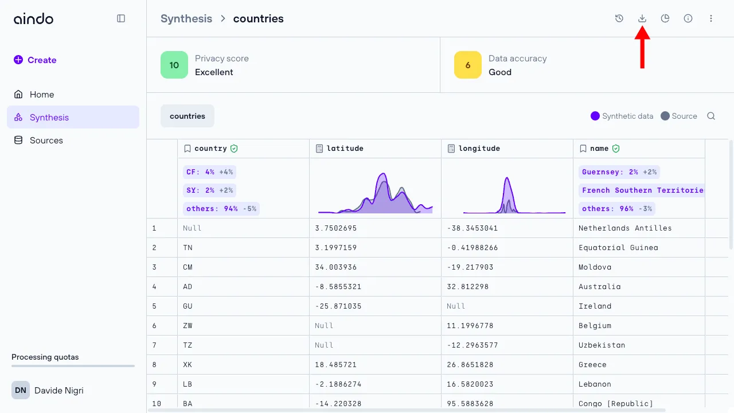734x413 pixels.
Task: Click the 'Guernsey: 2% +2%' chip
Action: tap(619, 172)
